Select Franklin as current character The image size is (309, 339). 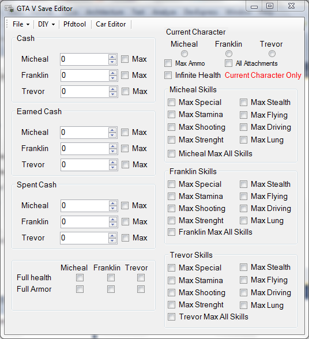point(228,54)
